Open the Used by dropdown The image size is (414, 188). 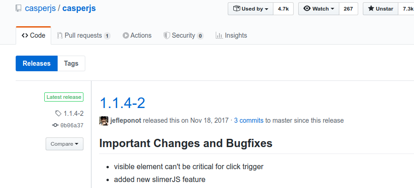(250, 9)
